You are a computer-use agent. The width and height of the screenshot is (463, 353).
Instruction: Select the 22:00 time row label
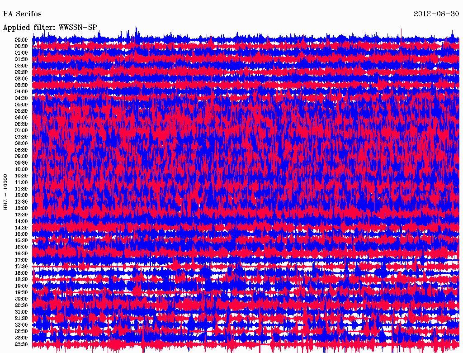pyautogui.click(x=21, y=325)
